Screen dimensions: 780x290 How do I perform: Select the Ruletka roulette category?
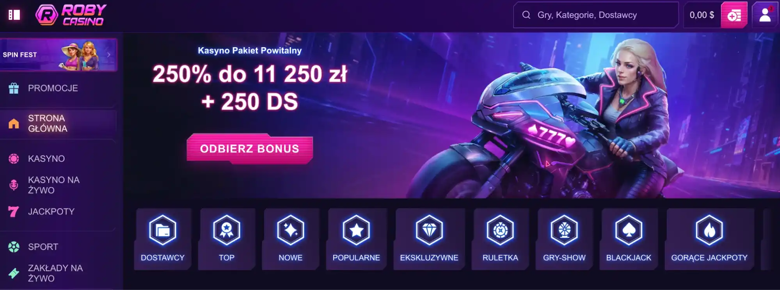click(x=500, y=239)
